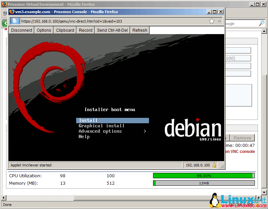The height and width of the screenshot is (209, 268).
Task: Grab the resize grip of the console window
Action: [222, 166]
